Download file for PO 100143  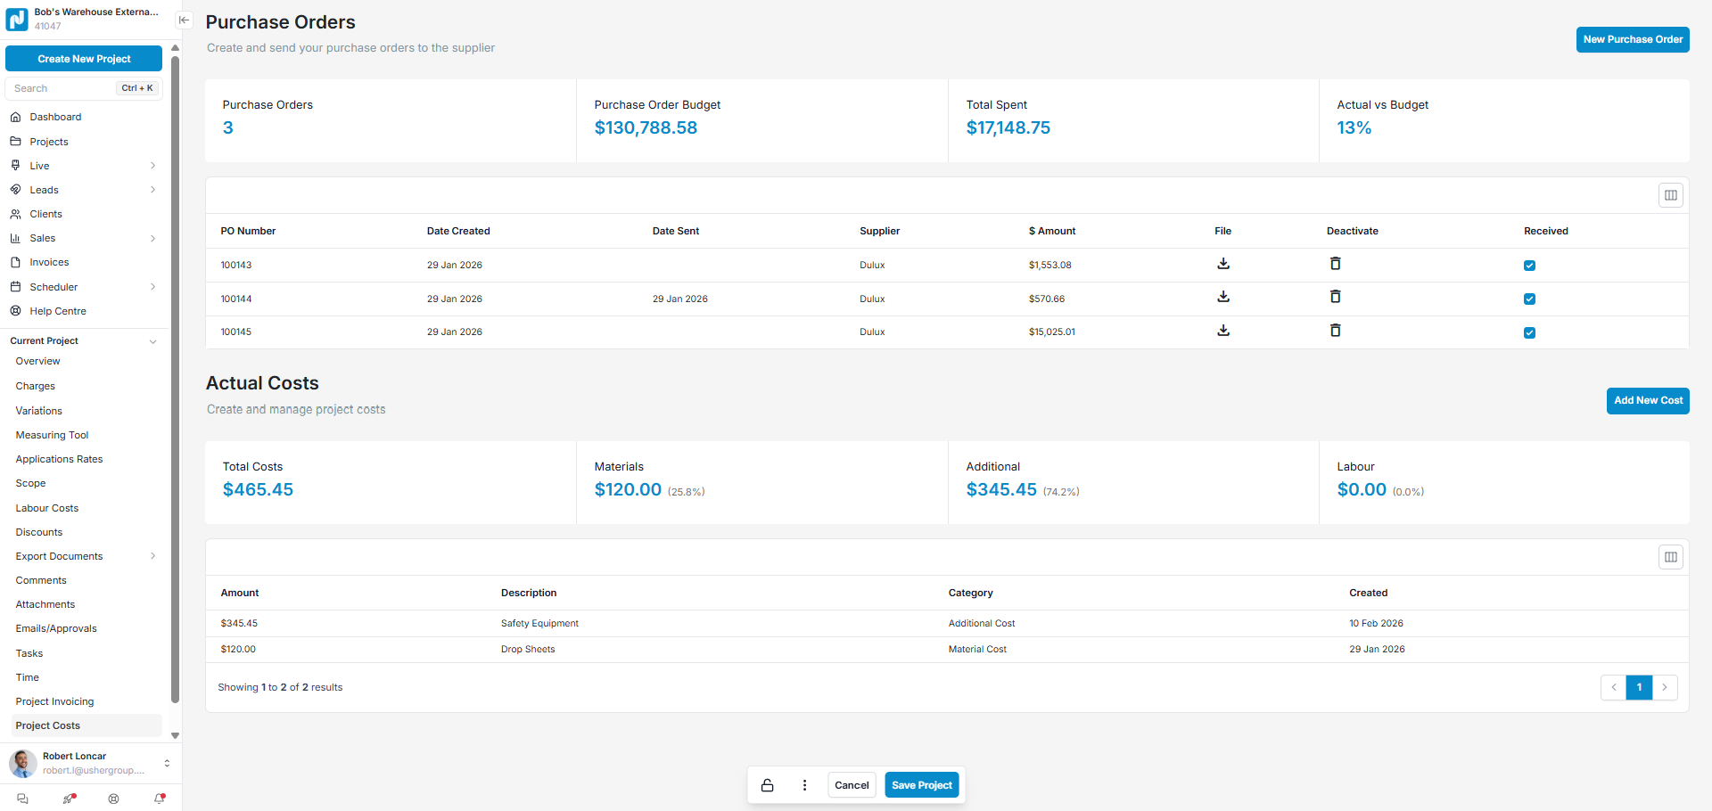coord(1223,264)
